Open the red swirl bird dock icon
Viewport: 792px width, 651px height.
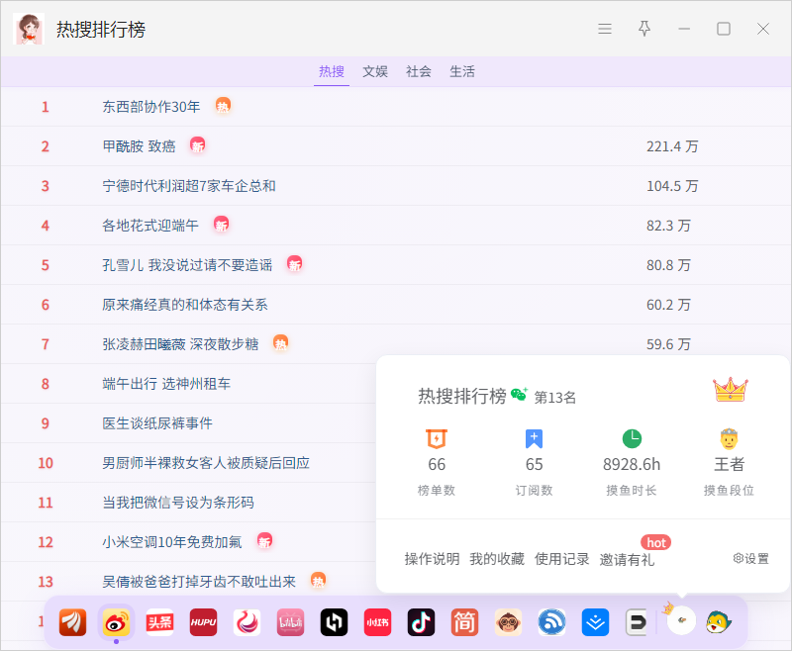247,622
